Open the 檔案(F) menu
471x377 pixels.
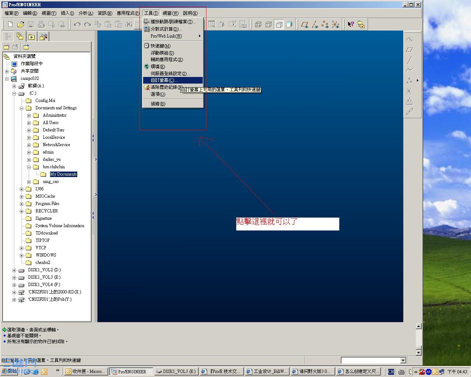[x=11, y=13]
